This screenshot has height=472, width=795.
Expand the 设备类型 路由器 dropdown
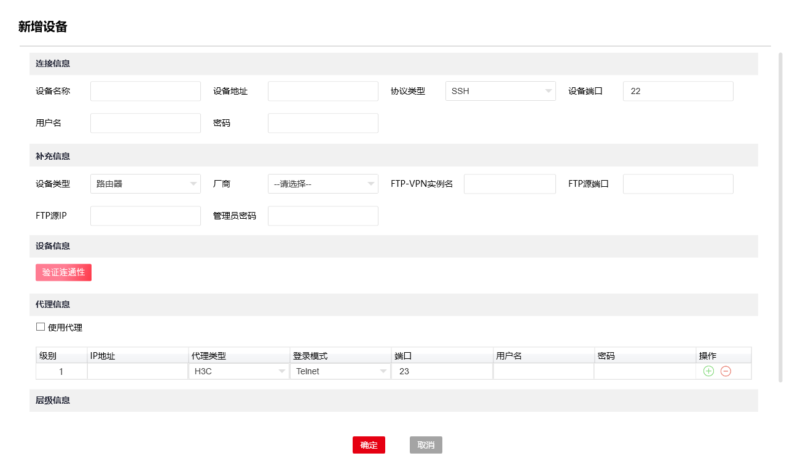click(145, 184)
